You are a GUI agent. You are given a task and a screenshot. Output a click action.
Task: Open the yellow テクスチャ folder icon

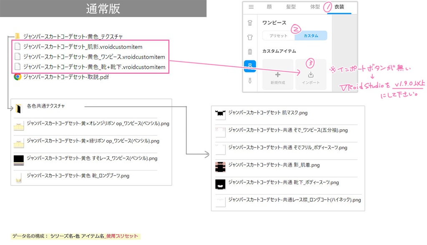tap(18, 36)
